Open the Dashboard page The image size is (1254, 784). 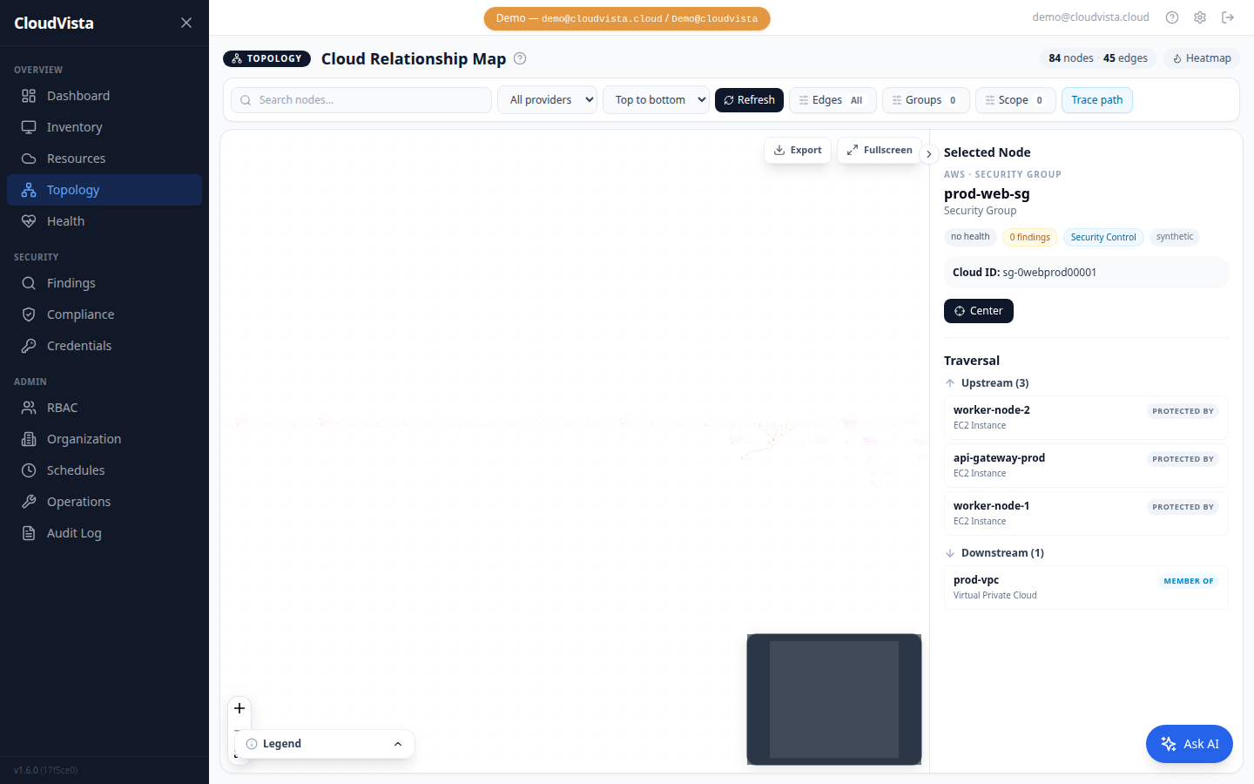[x=78, y=95]
